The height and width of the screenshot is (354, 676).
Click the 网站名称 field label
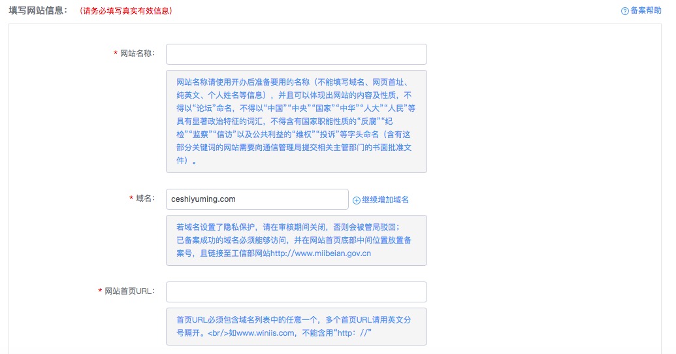pos(138,54)
